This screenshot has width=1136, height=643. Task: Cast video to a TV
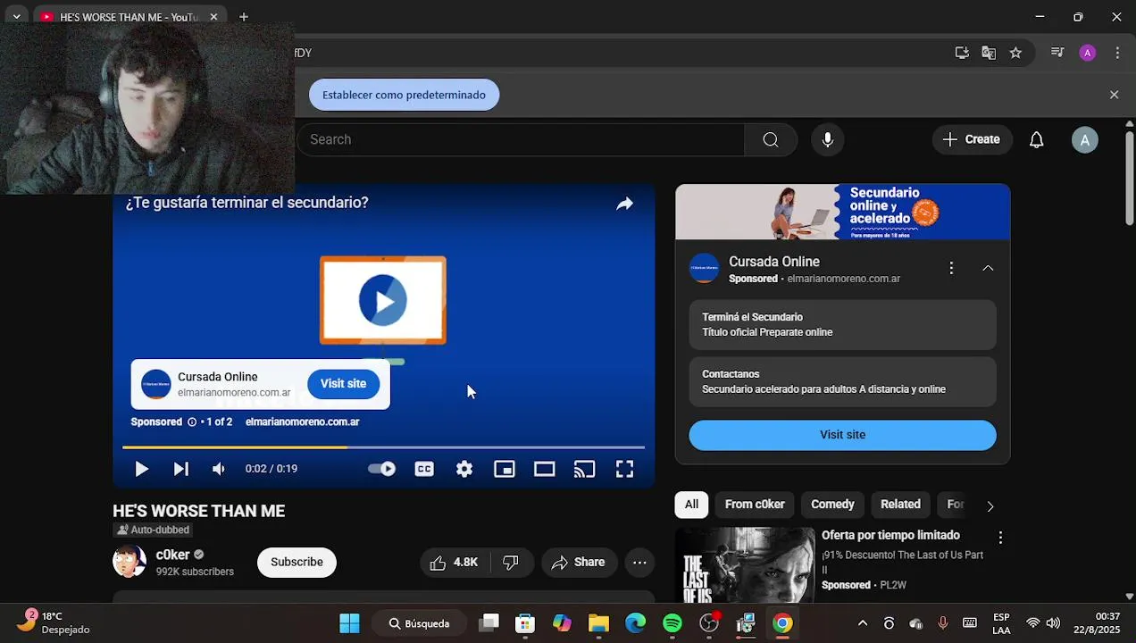pyautogui.click(x=585, y=469)
